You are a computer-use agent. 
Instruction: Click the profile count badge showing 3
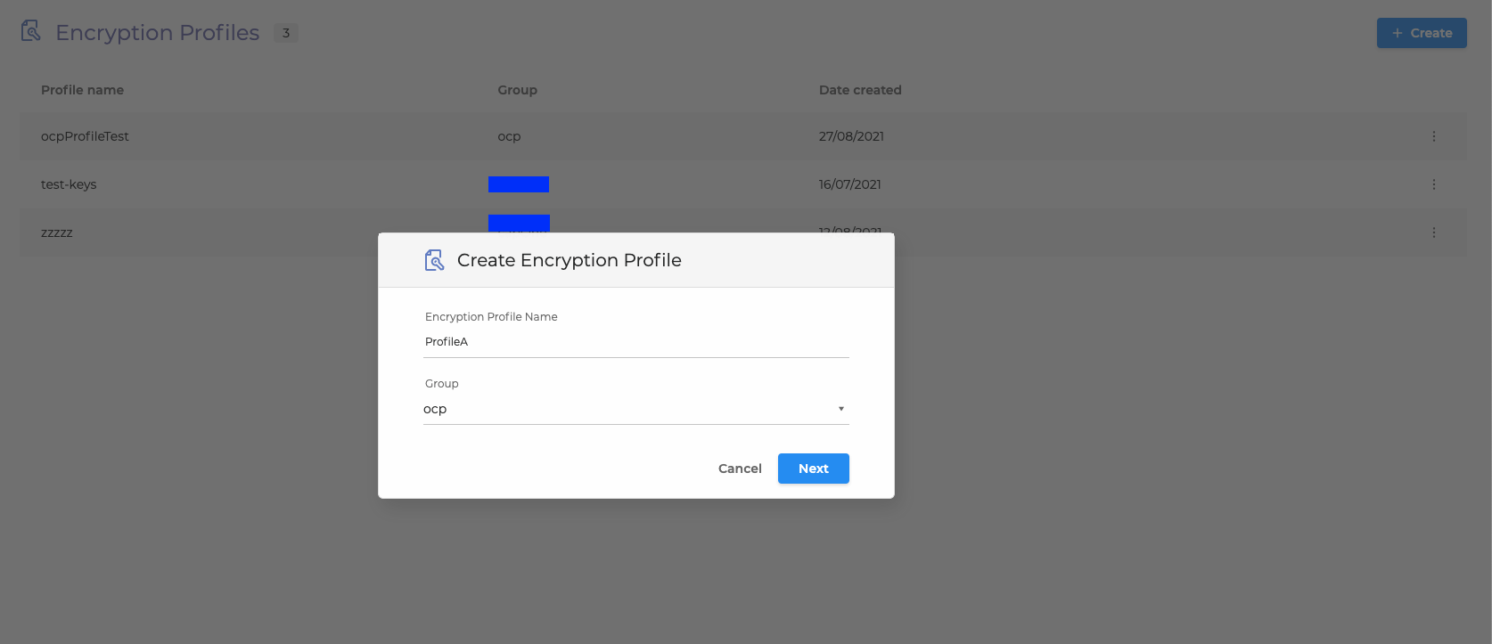tap(285, 33)
